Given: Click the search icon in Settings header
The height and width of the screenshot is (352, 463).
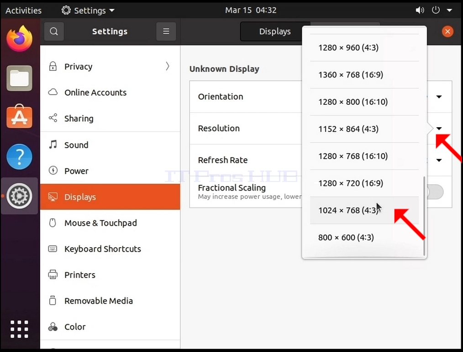Looking at the screenshot, I should tap(54, 31).
